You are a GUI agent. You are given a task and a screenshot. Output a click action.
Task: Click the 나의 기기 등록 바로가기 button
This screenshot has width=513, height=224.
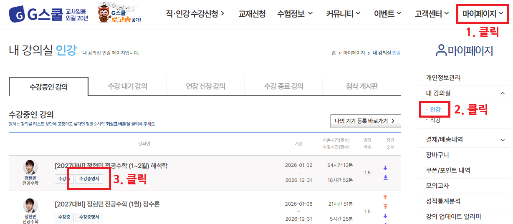pos(365,121)
